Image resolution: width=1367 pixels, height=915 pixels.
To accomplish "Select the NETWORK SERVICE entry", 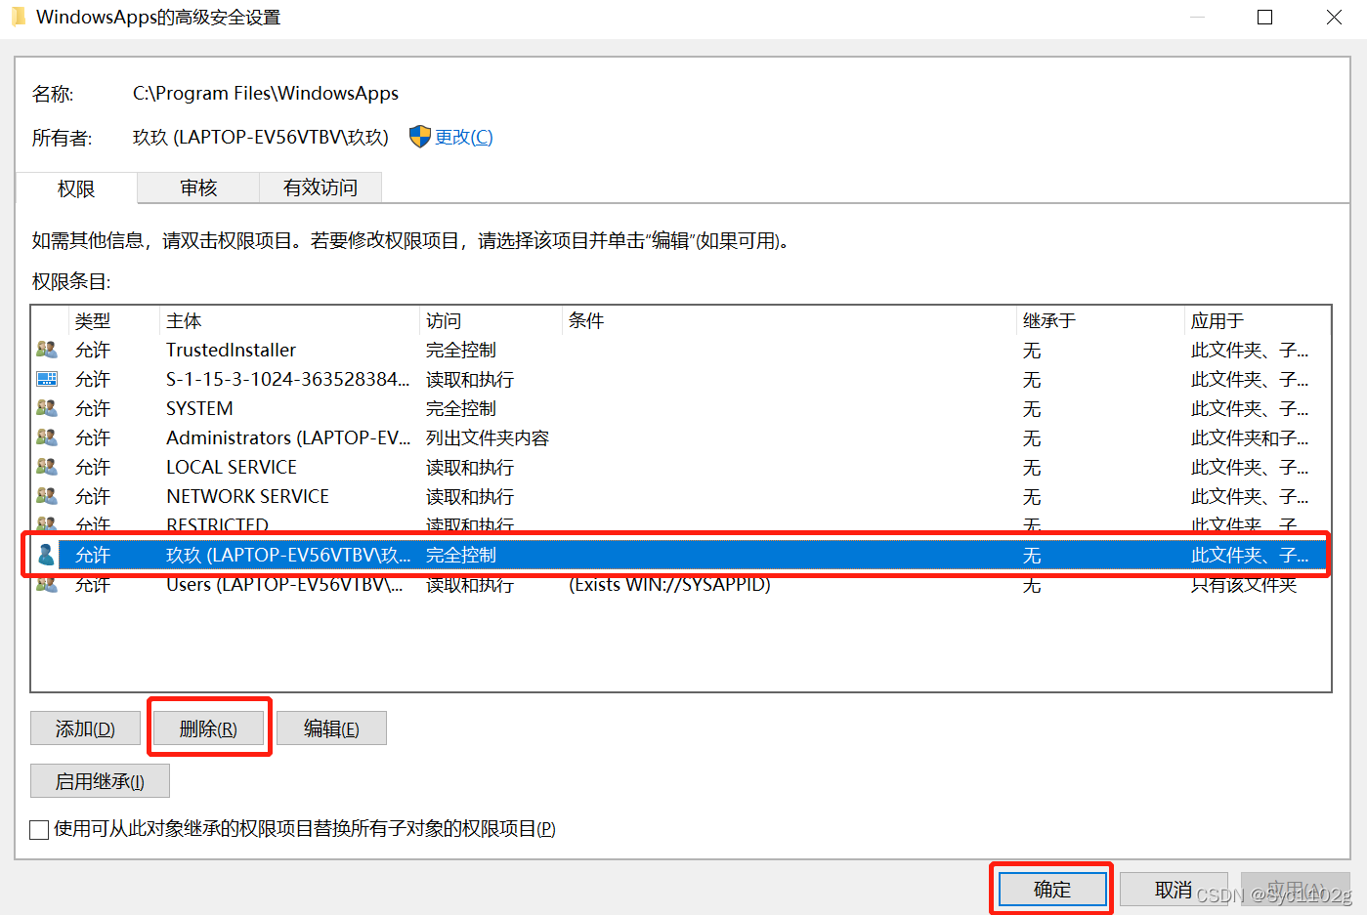I will pos(681,496).
